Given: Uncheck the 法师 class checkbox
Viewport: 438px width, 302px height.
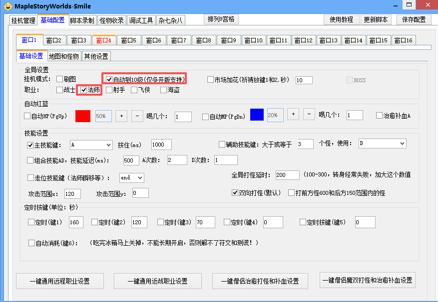Looking at the screenshot, I should pos(83,90).
